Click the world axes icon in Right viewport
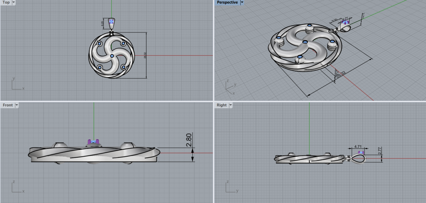This screenshot has height=203, width=426. 231,187
